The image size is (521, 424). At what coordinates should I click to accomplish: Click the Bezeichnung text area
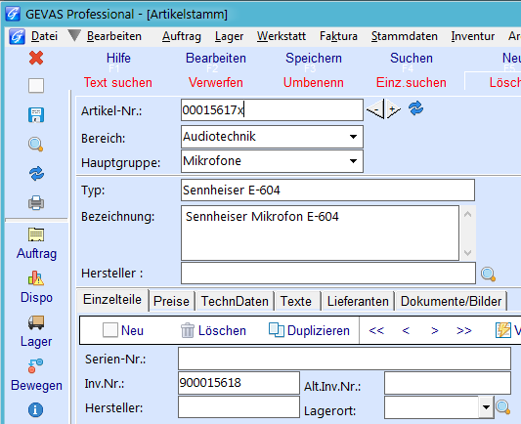pos(320,233)
